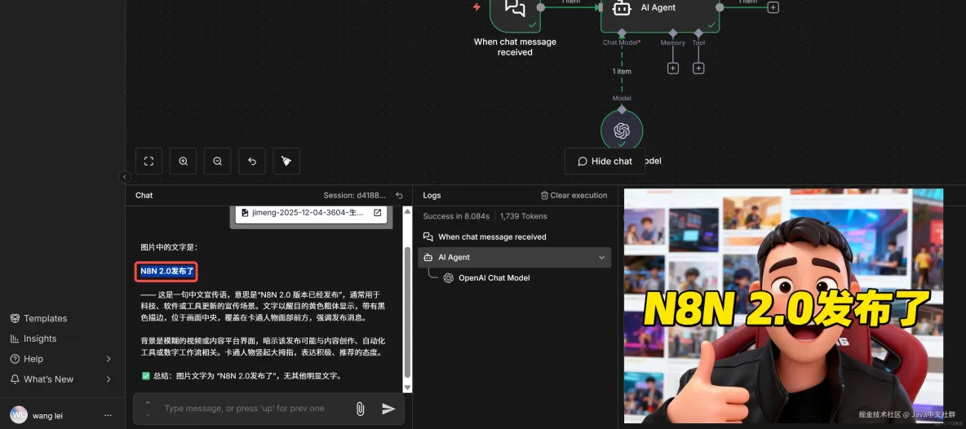Click the Chat panel header title
This screenshot has height=429, width=966.
coord(144,195)
